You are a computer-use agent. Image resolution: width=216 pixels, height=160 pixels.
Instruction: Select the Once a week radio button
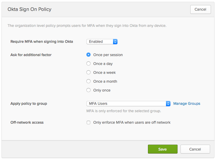coord(88,72)
